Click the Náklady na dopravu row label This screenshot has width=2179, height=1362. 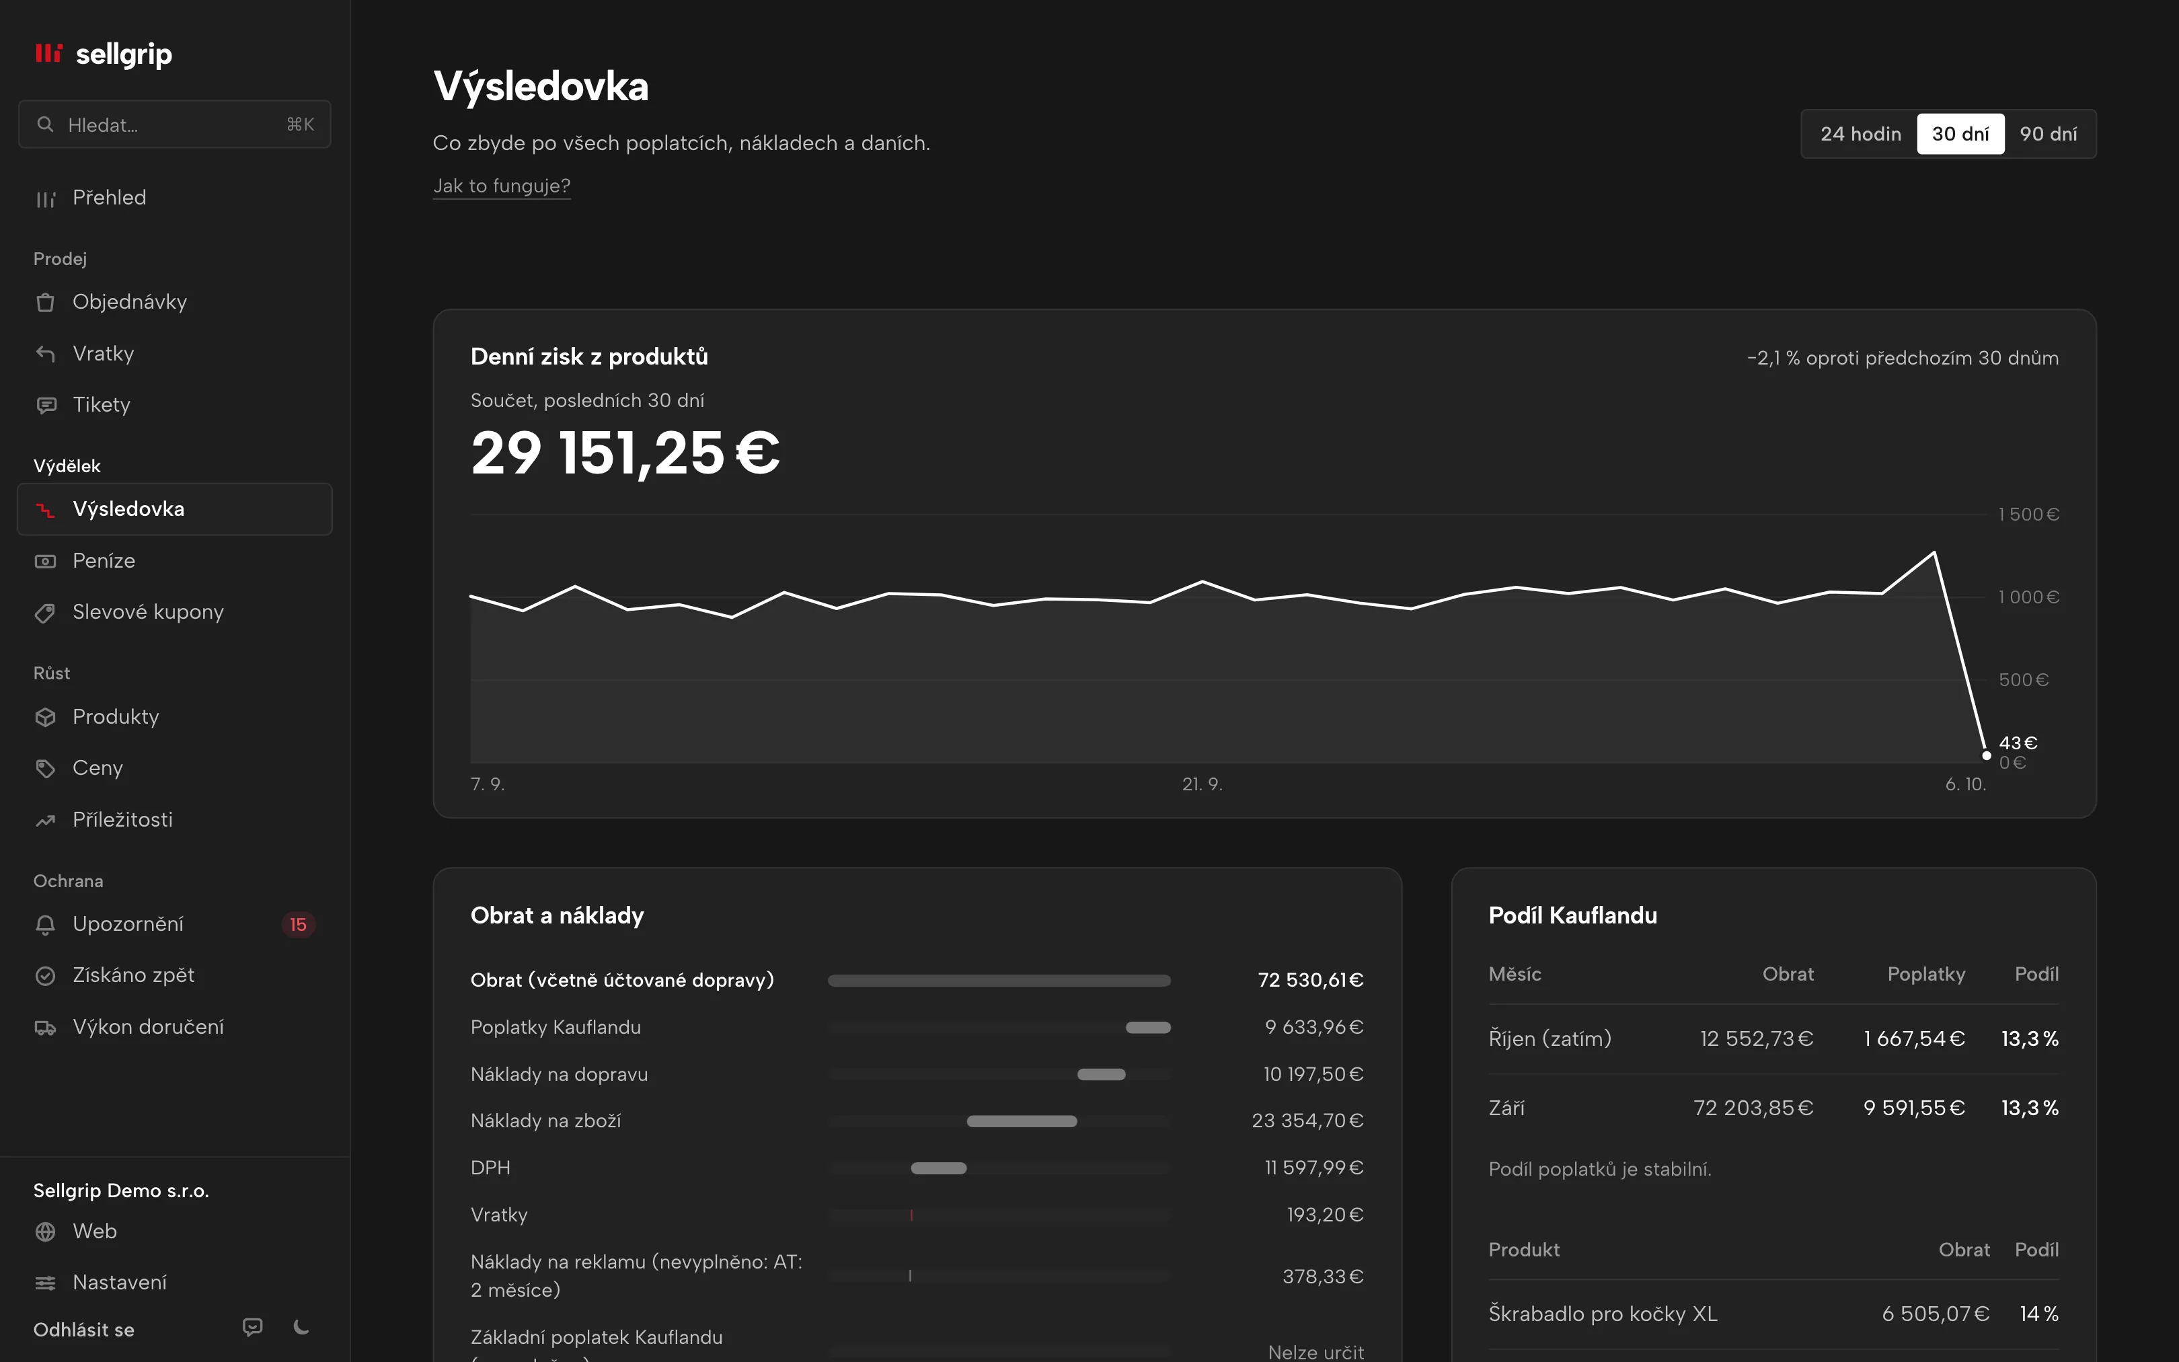[x=559, y=1075]
